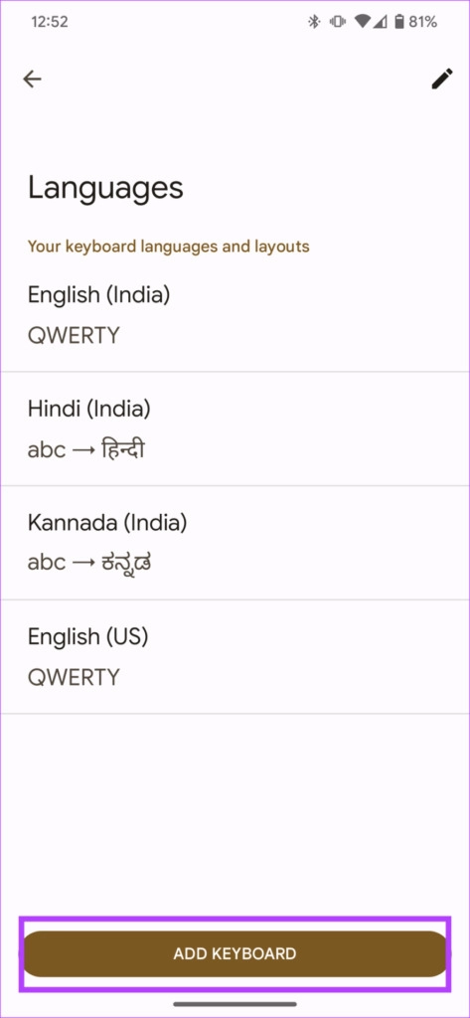Viewport: 470px width, 1018px height.
Task: Tap the 81% battery percentage
Action: [x=423, y=22]
